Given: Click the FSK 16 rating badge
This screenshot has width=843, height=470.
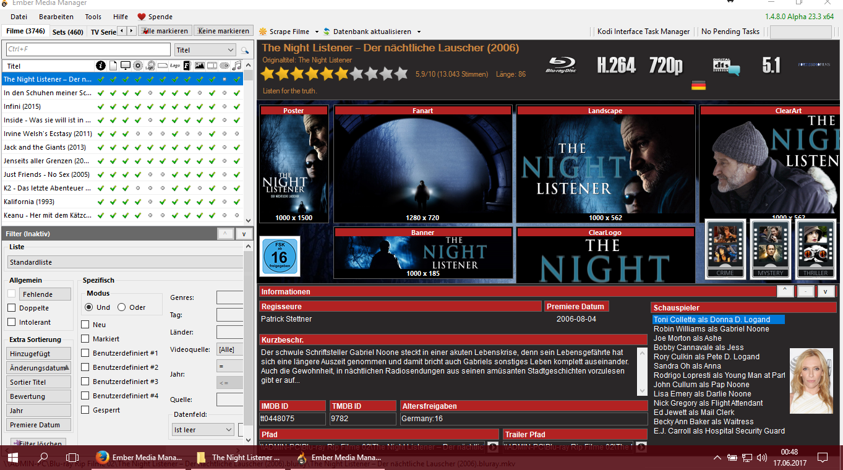Looking at the screenshot, I should (x=279, y=256).
